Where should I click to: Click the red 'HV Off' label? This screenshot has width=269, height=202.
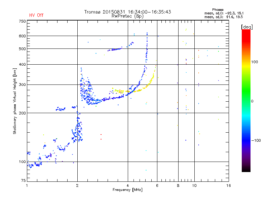coord(36,15)
